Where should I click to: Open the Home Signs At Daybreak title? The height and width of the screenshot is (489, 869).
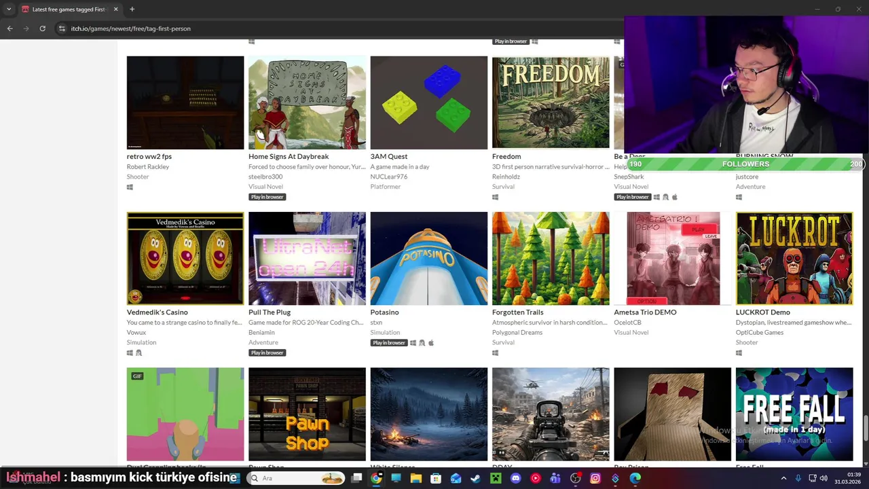pyautogui.click(x=289, y=156)
